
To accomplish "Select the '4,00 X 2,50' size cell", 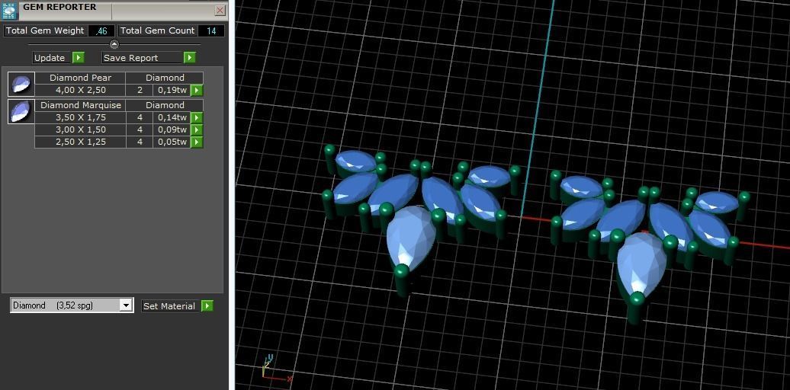I will tap(80, 90).
